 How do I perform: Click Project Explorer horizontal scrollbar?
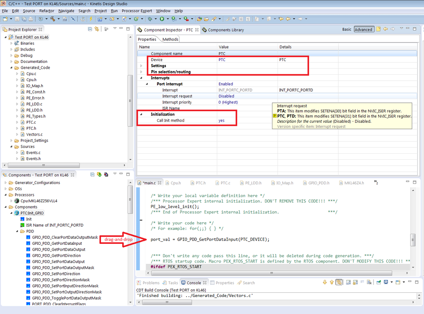(x=44, y=165)
